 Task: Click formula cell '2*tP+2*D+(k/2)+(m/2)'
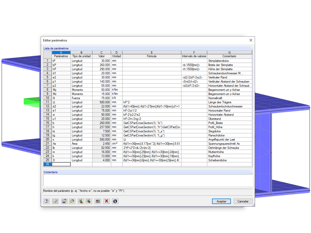(152, 148)
